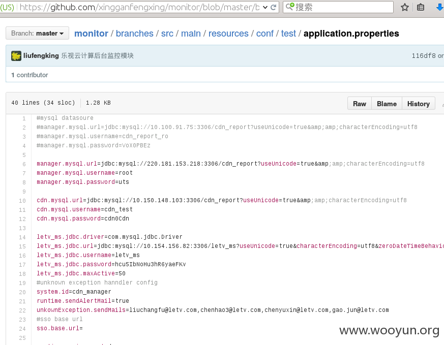Screen dimensions: 444x345
Task: Click 'runtime.sendAlertMail=true' line
Action: point(83,301)
